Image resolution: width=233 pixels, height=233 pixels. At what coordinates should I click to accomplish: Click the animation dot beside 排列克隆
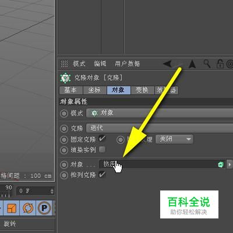point(64,175)
